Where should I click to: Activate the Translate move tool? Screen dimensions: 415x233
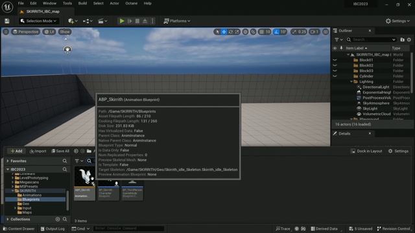224,32
